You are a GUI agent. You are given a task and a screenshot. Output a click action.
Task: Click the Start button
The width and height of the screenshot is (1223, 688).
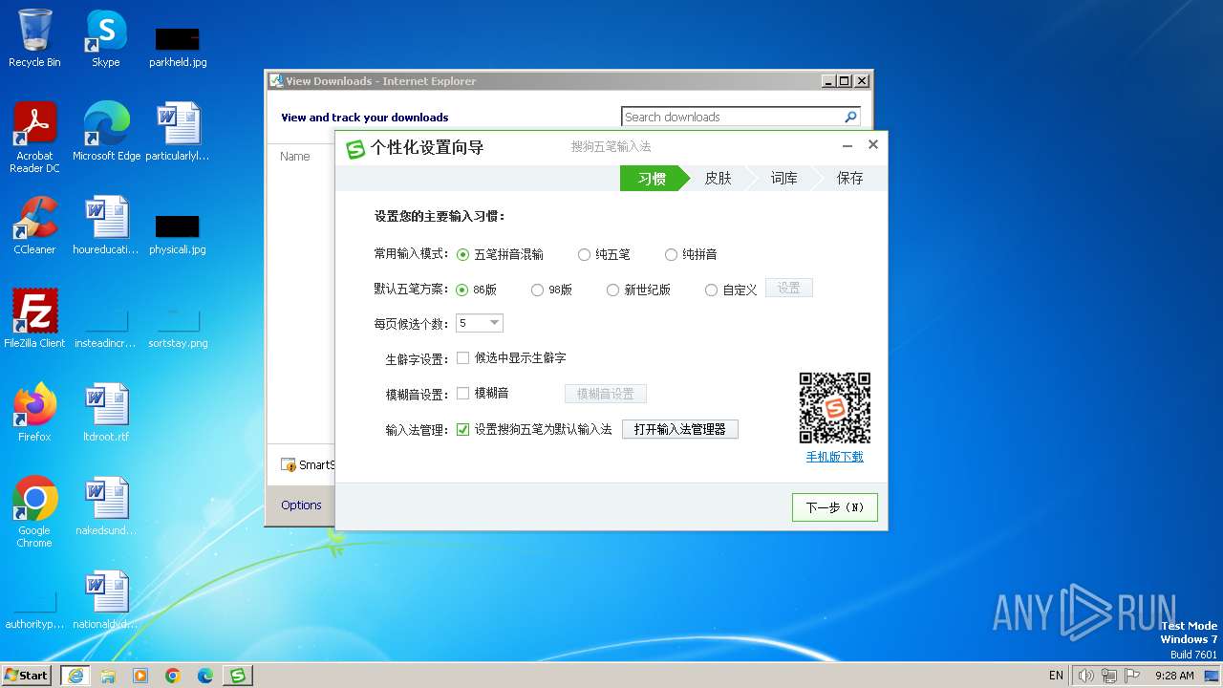pyautogui.click(x=27, y=676)
